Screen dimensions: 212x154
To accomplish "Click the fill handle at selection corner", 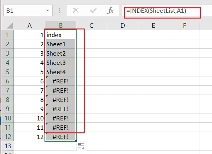I will 76,141.
